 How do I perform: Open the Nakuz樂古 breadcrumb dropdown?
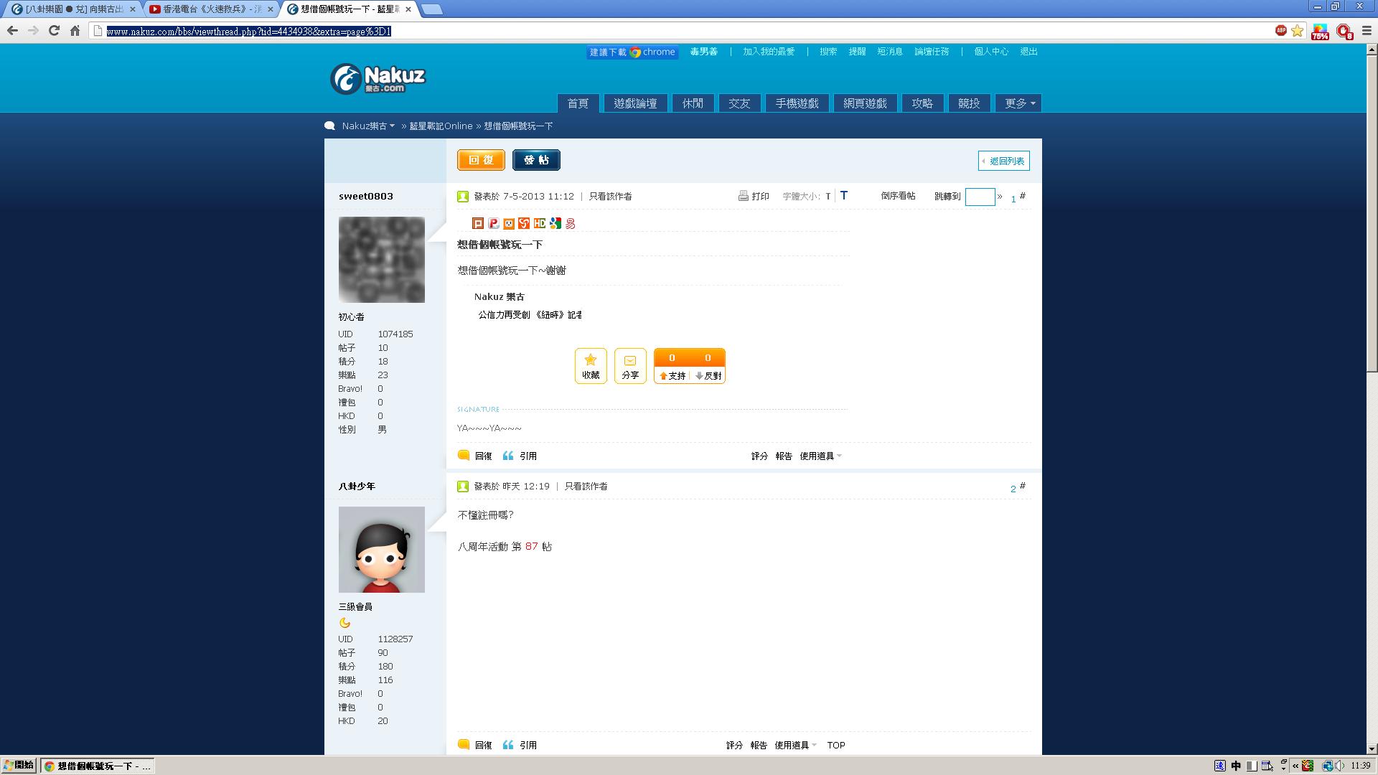pos(368,126)
